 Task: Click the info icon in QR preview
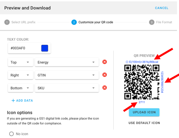point(127,62)
